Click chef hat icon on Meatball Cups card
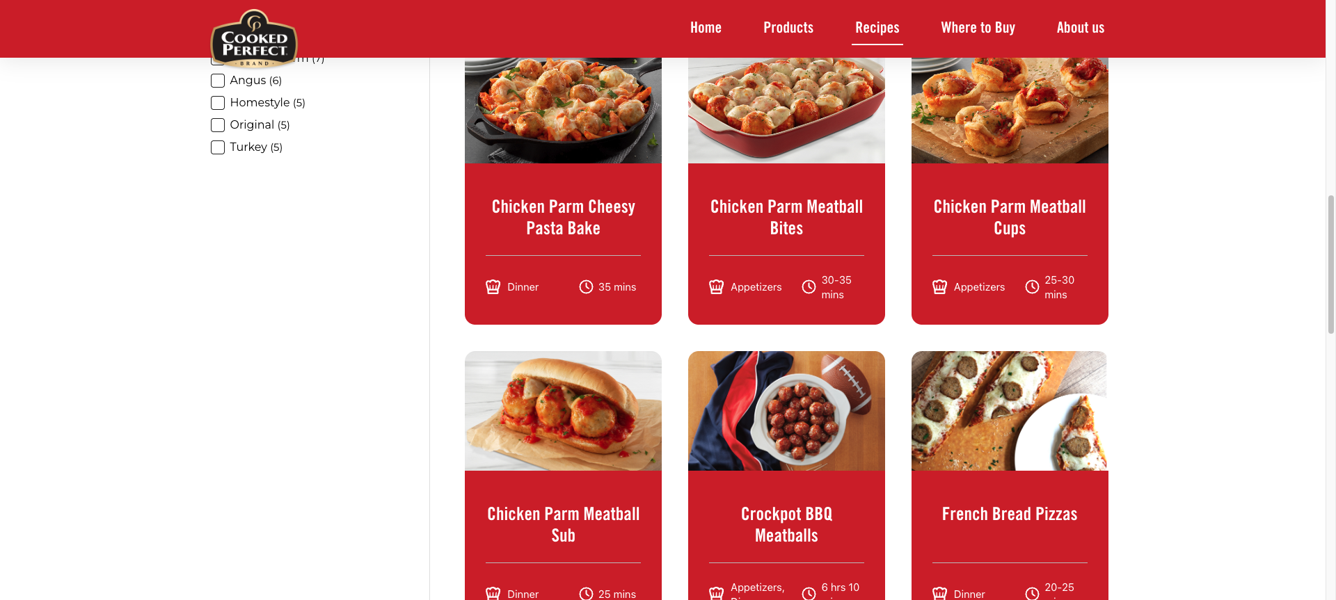The height and width of the screenshot is (600, 1336). pyautogui.click(x=939, y=286)
